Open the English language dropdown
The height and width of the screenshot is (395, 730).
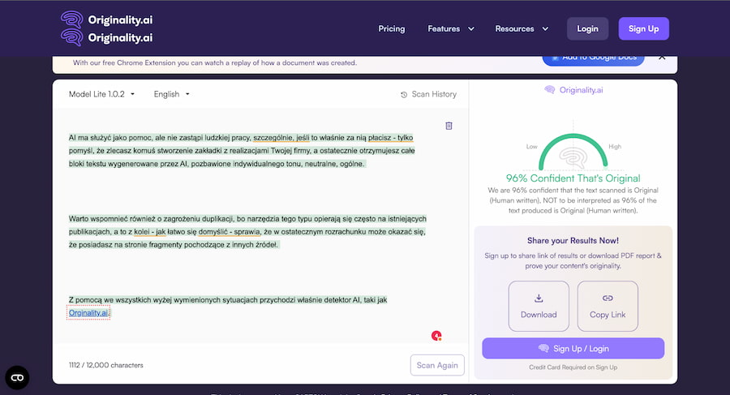coord(172,94)
